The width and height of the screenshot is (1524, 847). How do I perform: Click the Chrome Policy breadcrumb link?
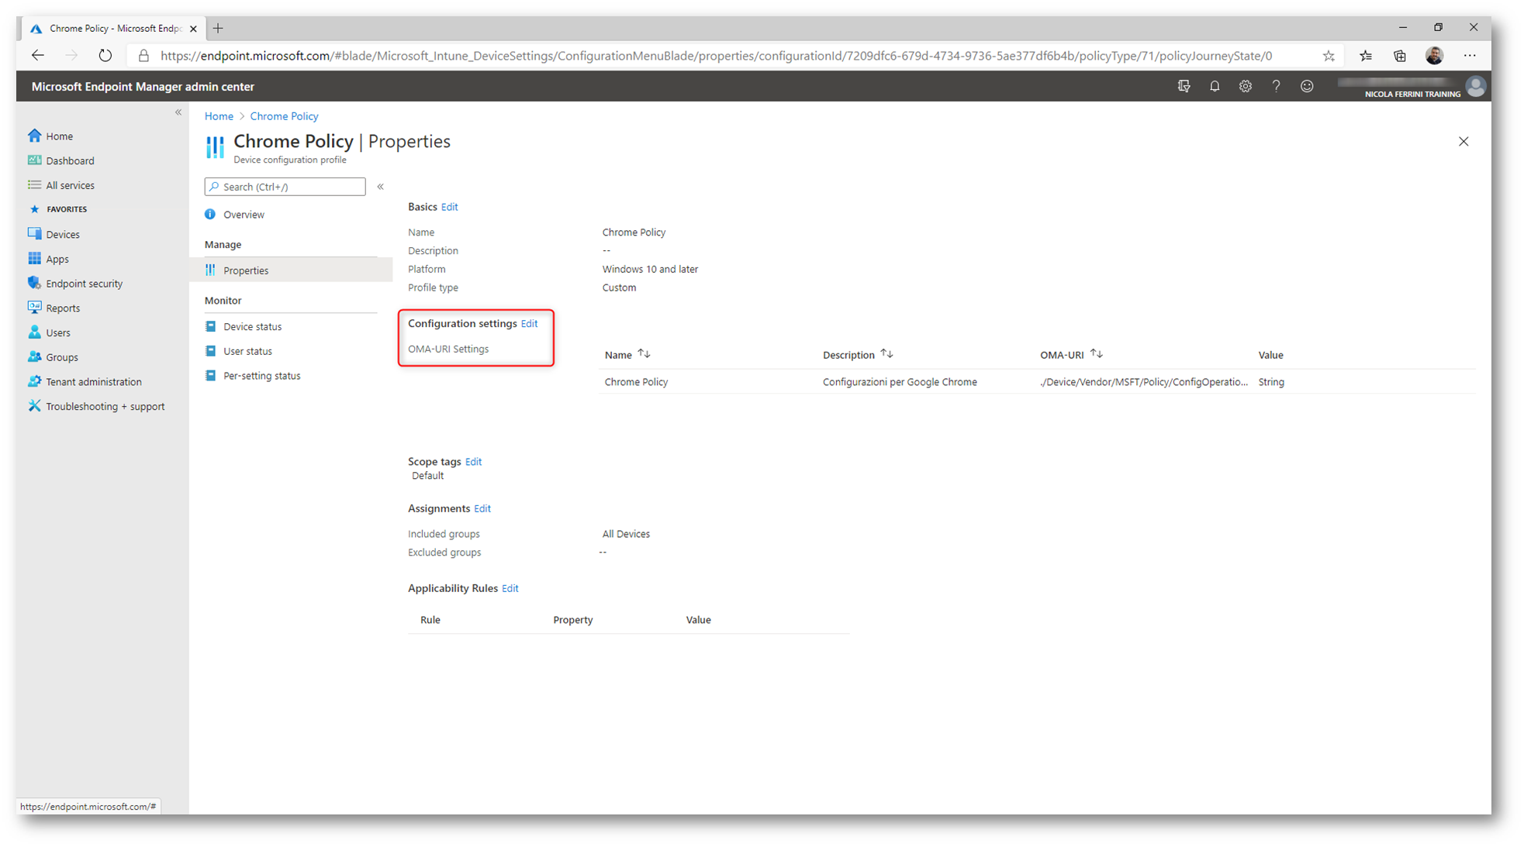(x=284, y=116)
